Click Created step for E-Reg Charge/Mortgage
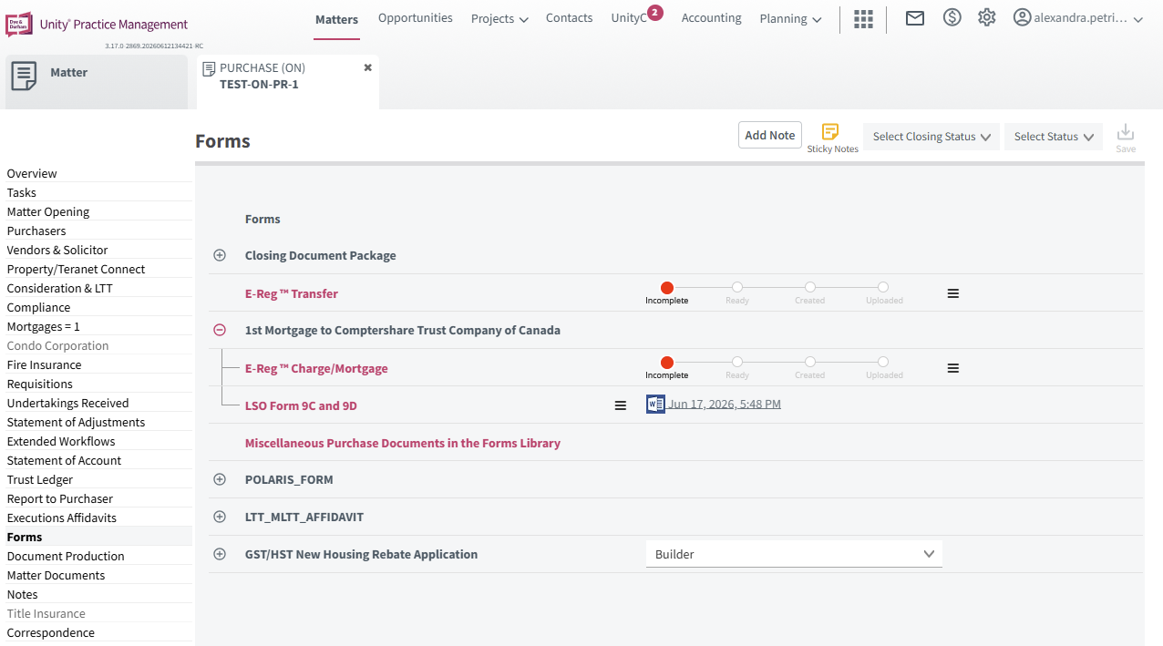Screen dimensions: 1163x646 tap(810, 362)
